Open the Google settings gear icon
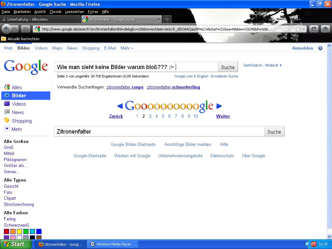 click(x=320, y=48)
